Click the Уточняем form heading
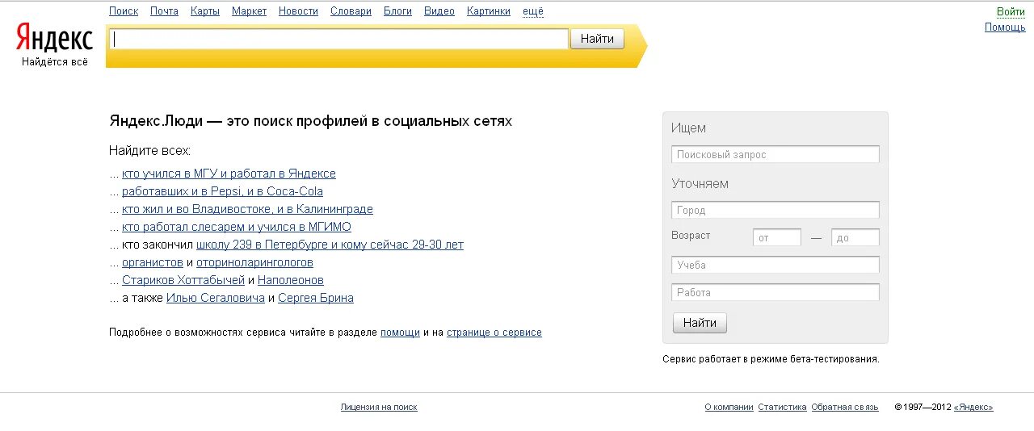This screenshot has width=1034, height=431. point(700,183)
